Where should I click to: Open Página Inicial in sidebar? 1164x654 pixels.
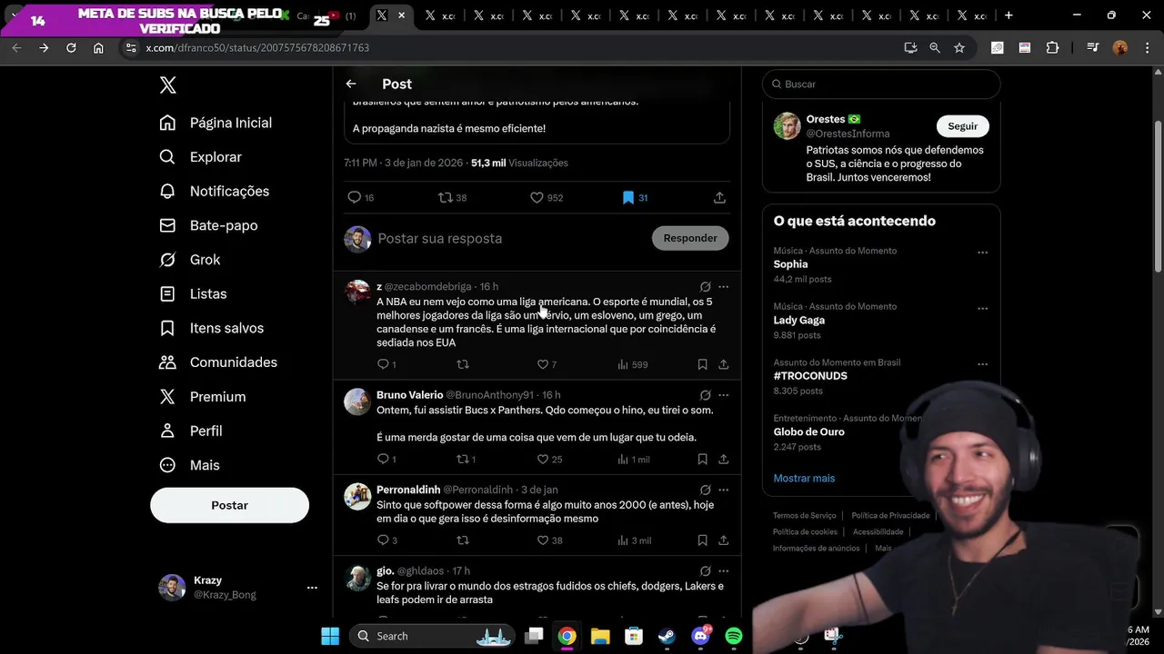tap(216, 123)
